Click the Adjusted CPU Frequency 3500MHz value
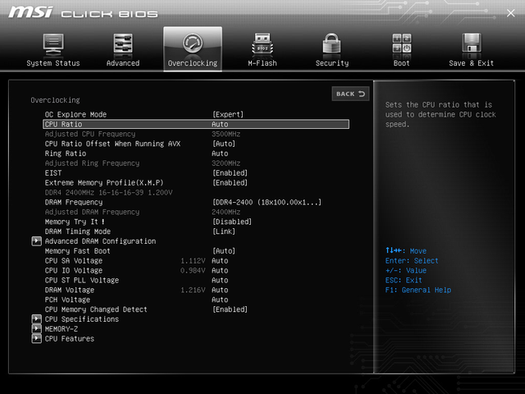The width and height of the screenshot is (525, 394). (226, 134)
